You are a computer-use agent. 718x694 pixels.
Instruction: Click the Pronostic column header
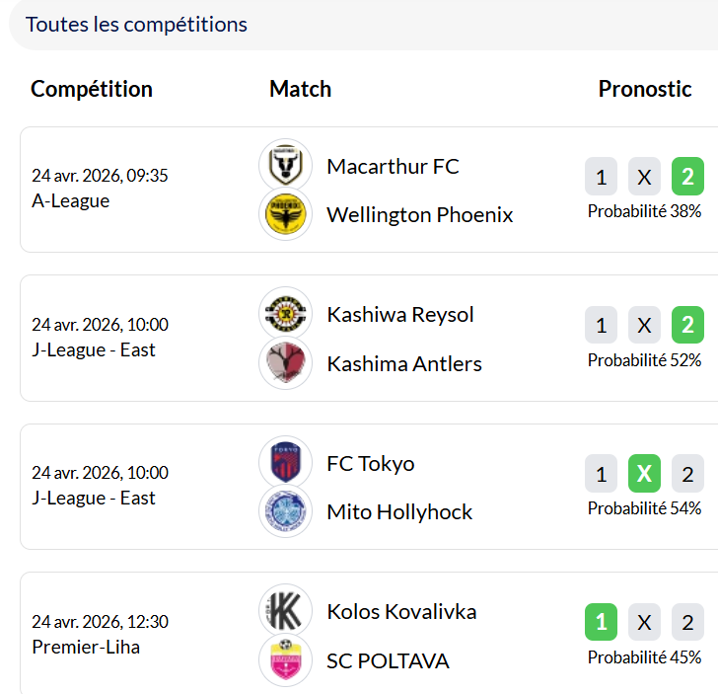[x=645, y=89]
